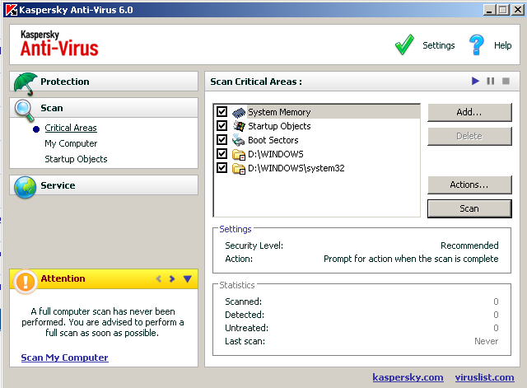Show the previous Attention message

pos(159,278)
